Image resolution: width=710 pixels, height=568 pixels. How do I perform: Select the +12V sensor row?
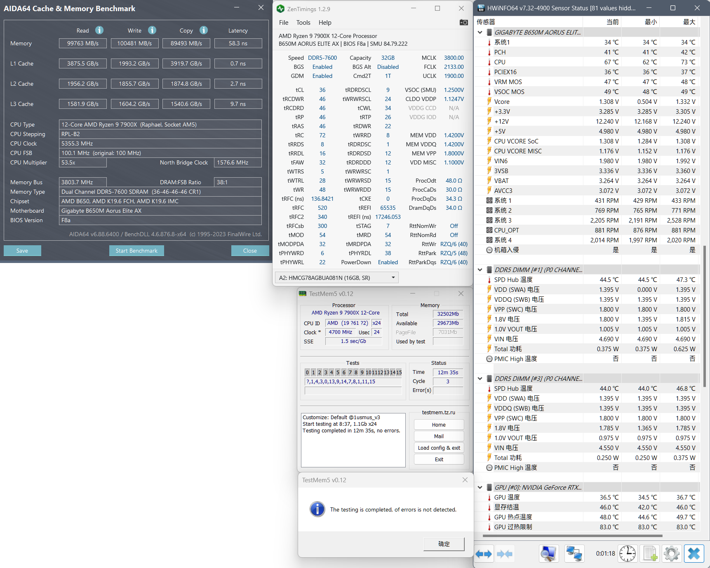click(x=587, y=121)
